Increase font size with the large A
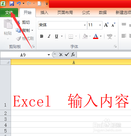Viewport: 131px width, 136px height. click(x=106, y=25)
